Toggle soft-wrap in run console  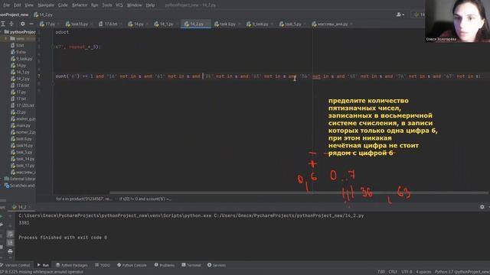10,235
